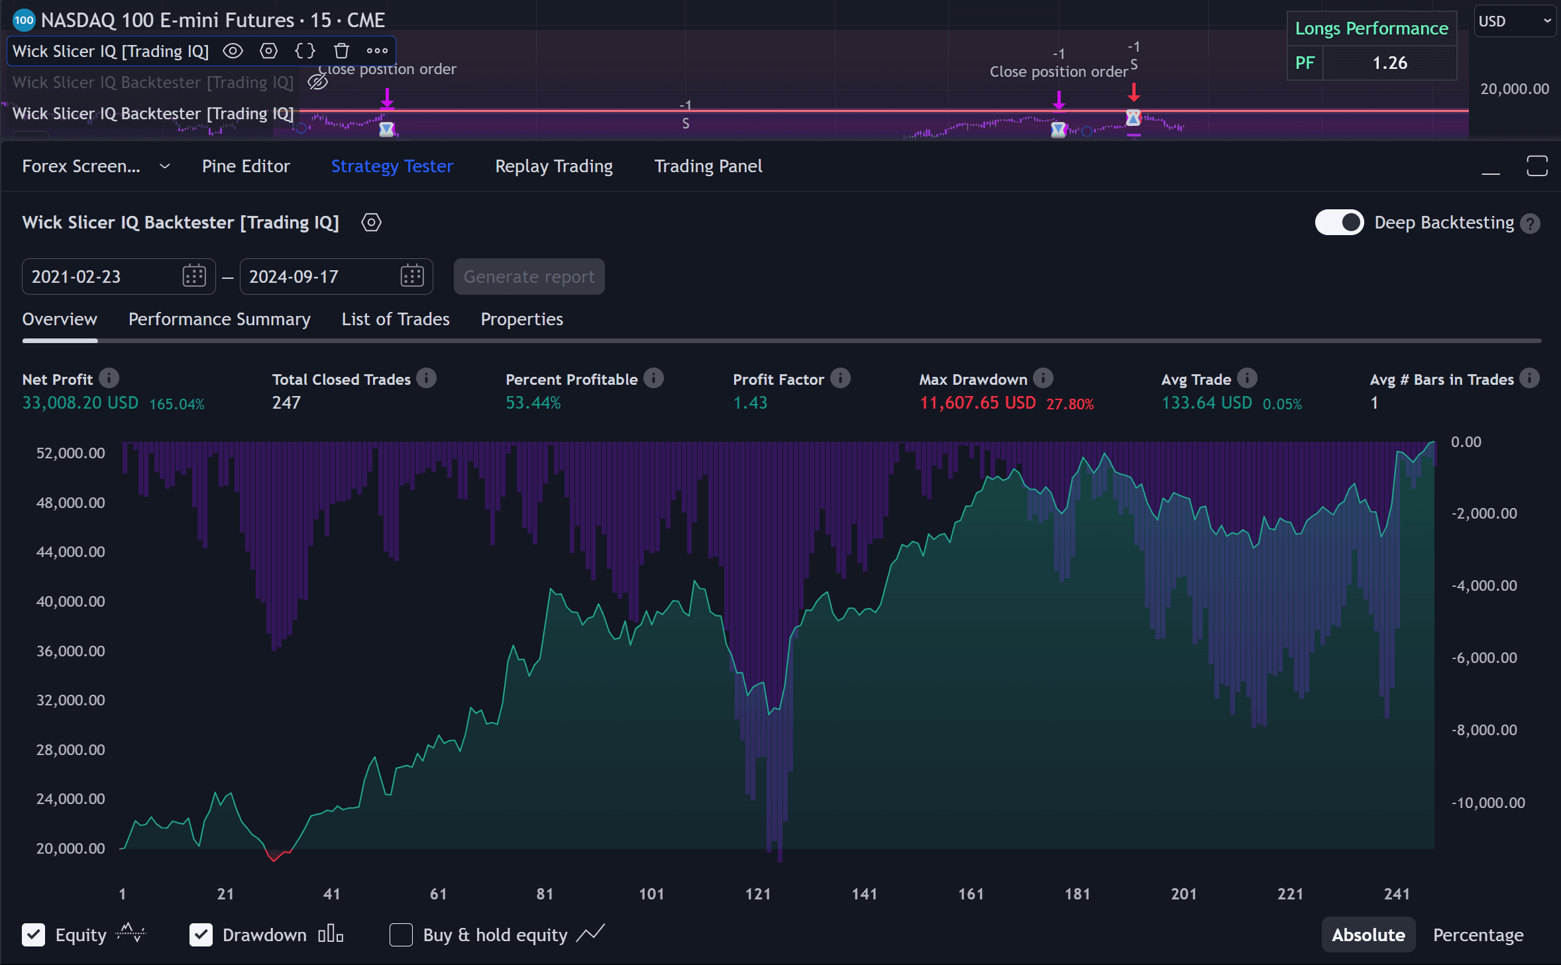The height and width of the screenshot is (965, 1561).
Task: Select the Performance Summary tab
Action: coord(219,319)
